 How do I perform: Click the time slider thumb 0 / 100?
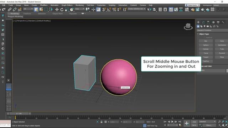pos(19,114)
